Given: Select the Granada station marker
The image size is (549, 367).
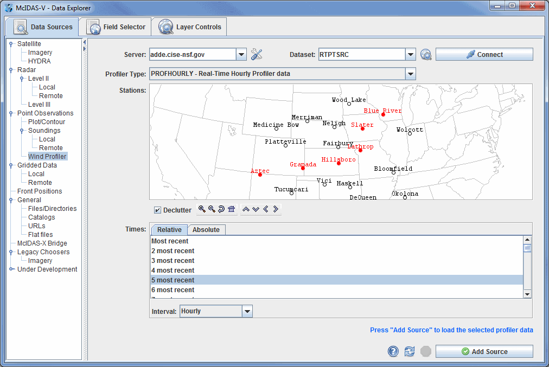Looking at the screenshot, I should (x=303, y=168).
